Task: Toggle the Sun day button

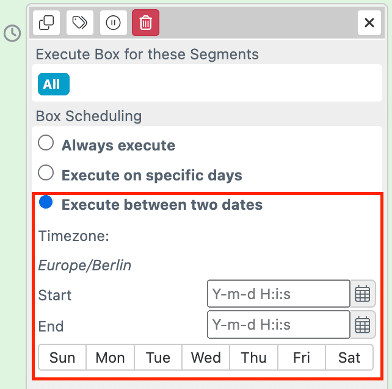Action: point(62,358)
